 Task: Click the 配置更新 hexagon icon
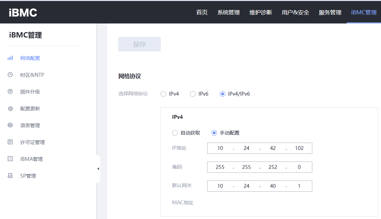tap(10, 109)
